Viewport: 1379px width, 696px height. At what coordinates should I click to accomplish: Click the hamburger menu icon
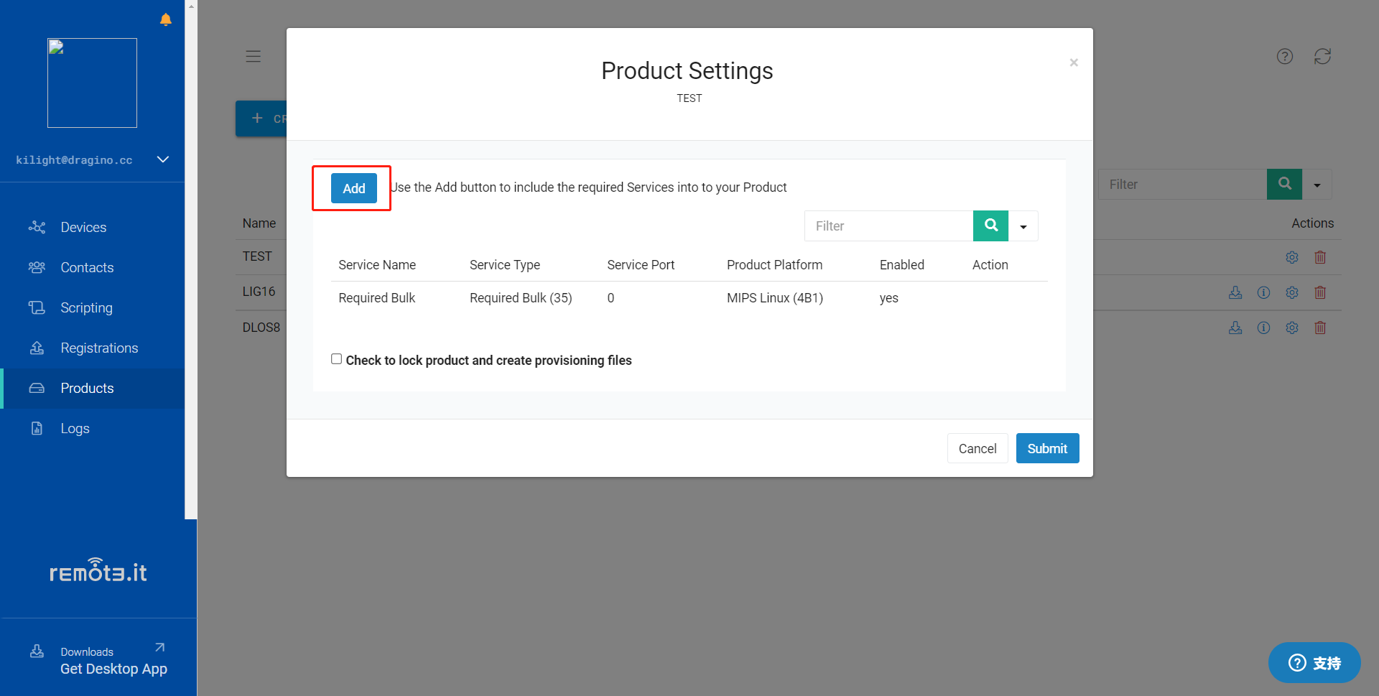[x=253, y=56]
